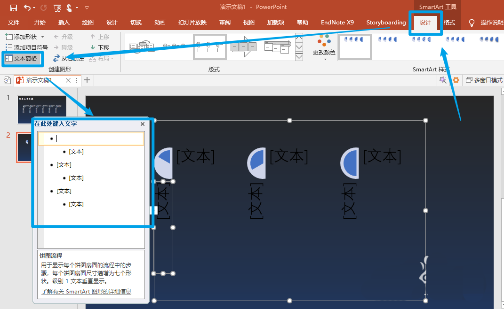Viewport: 504px width, 309px height.
Task: Save the presentation with the floppy disk icon
Action: [x=14, y=8]
